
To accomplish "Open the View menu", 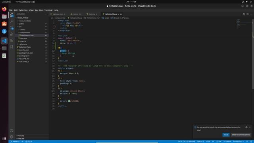I will point(31,10).
